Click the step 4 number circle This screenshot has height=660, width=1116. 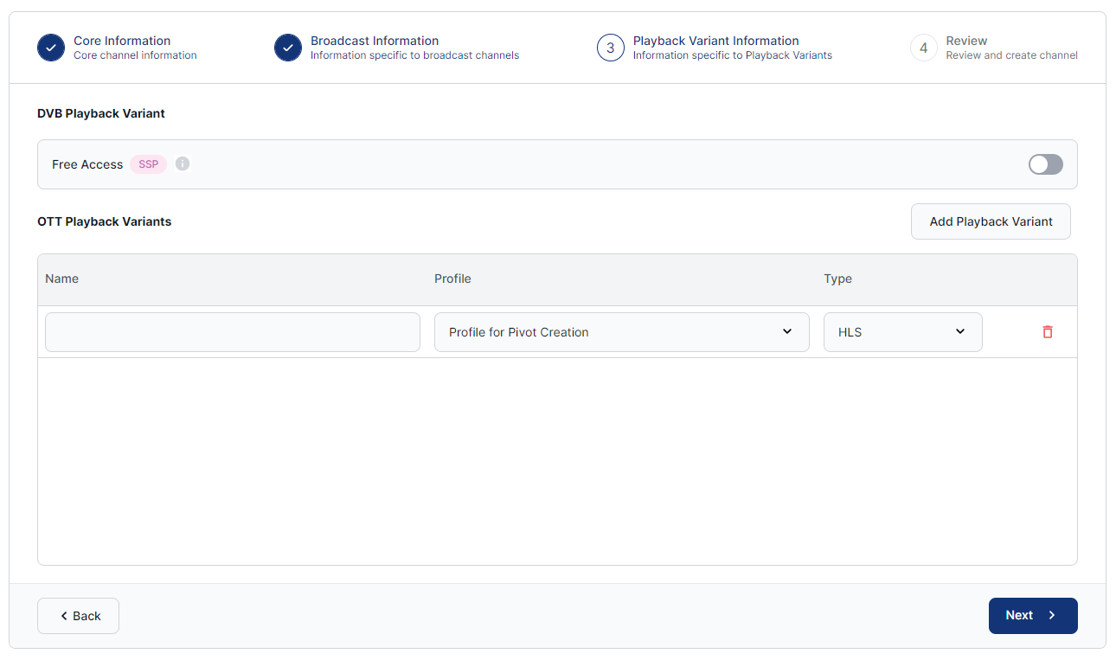[x=924, y=48]
